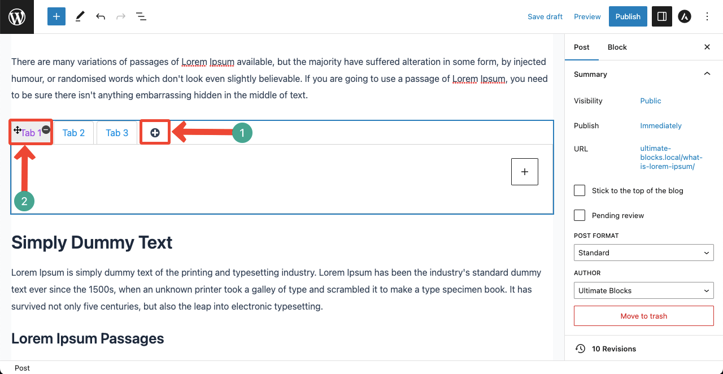This screenshot has height=374, width=723.
Task: Click the WordPress logo icon
Action: (x=17, y=17)
